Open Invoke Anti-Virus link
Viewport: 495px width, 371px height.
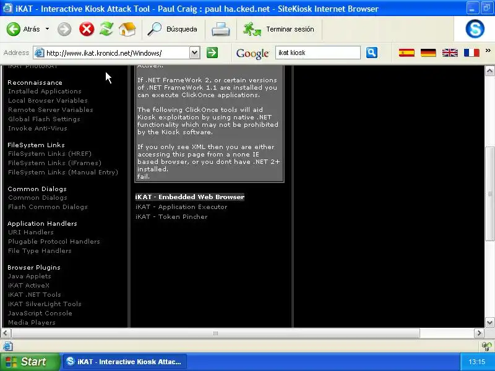point(38,129)
